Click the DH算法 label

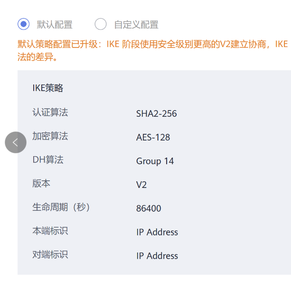(47, 160)
